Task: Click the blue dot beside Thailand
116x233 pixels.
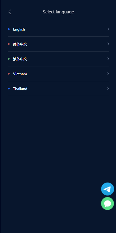Action: tap(9, 89)
